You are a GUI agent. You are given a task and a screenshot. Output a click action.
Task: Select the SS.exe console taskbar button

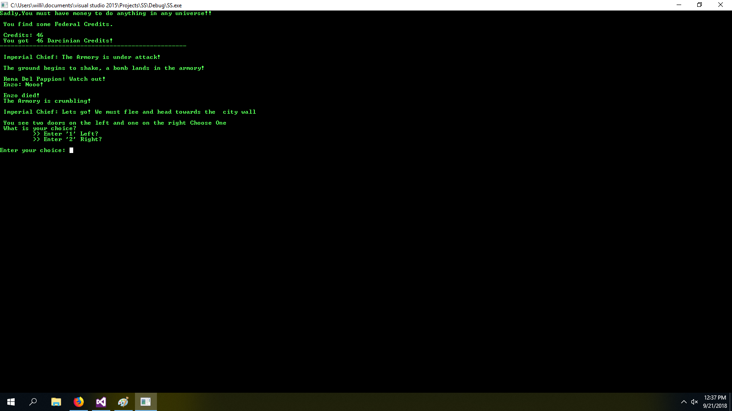click(x=145, y=402)
